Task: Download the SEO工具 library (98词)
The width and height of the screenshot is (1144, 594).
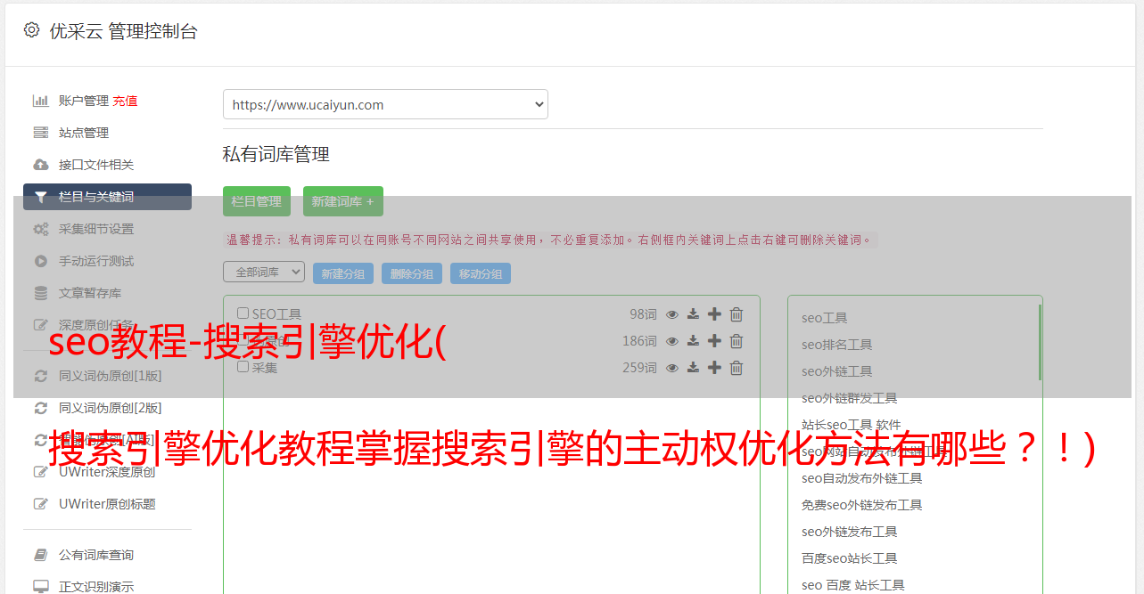Action: (693, 314)
